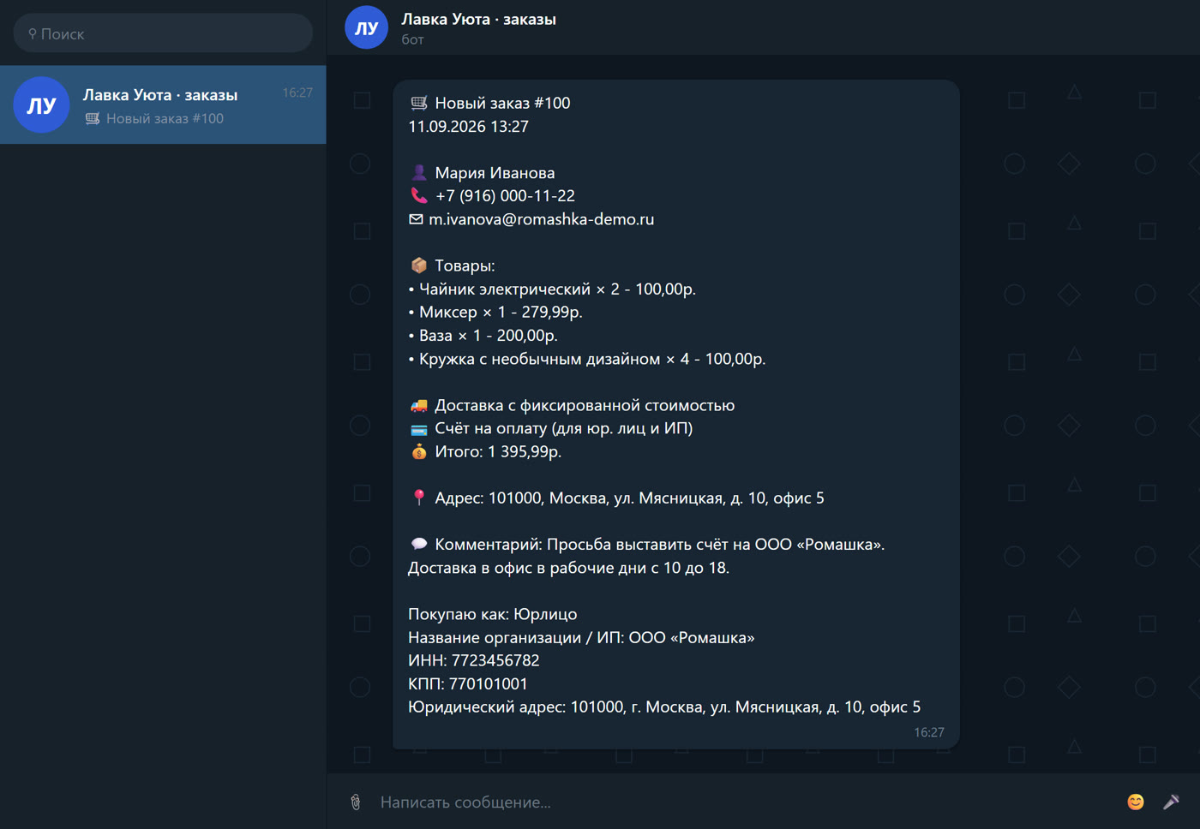Click the 16:27 timestamp inside message bubble
The width and height of the screenshot is (1200, 829).
(x=928, y=732)
